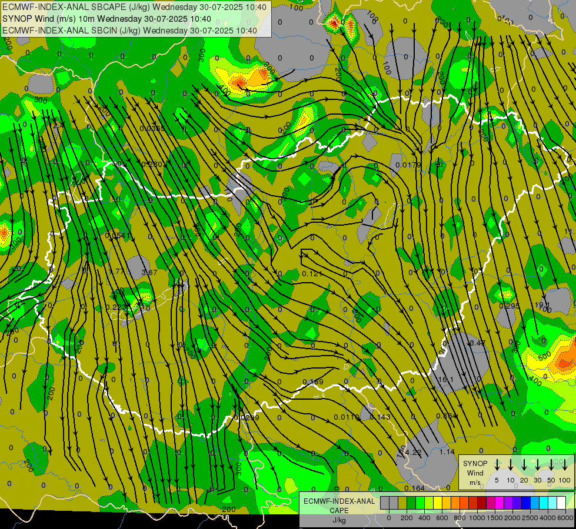
Task: Click the map value '0.169'
Action: (x=313, y=382)
